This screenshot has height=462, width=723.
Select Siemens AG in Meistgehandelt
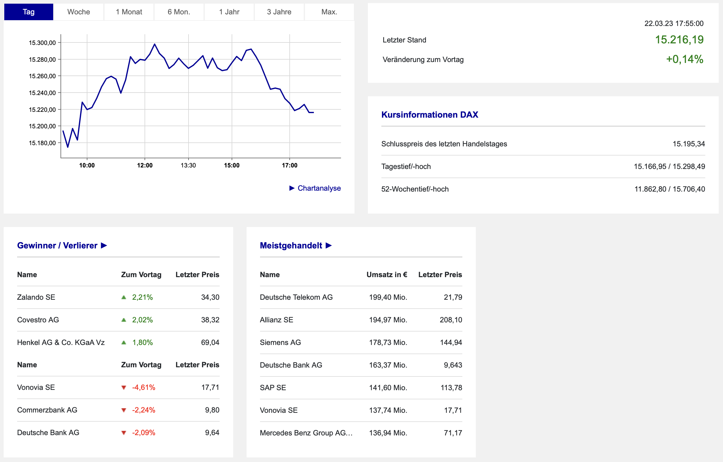tap(280, 343)
